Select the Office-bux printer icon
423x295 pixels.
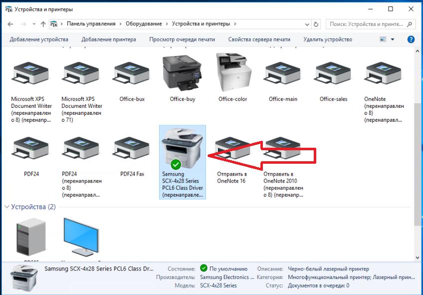tap(132, 73)
